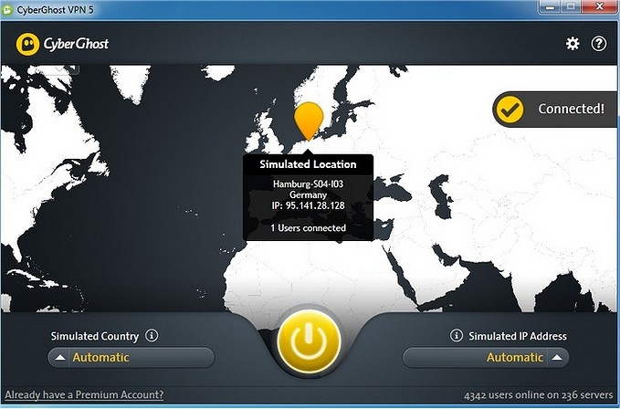Click the 1 Users connected text
The height and width of the screenshot is (409, 620).
coord(308,228)
